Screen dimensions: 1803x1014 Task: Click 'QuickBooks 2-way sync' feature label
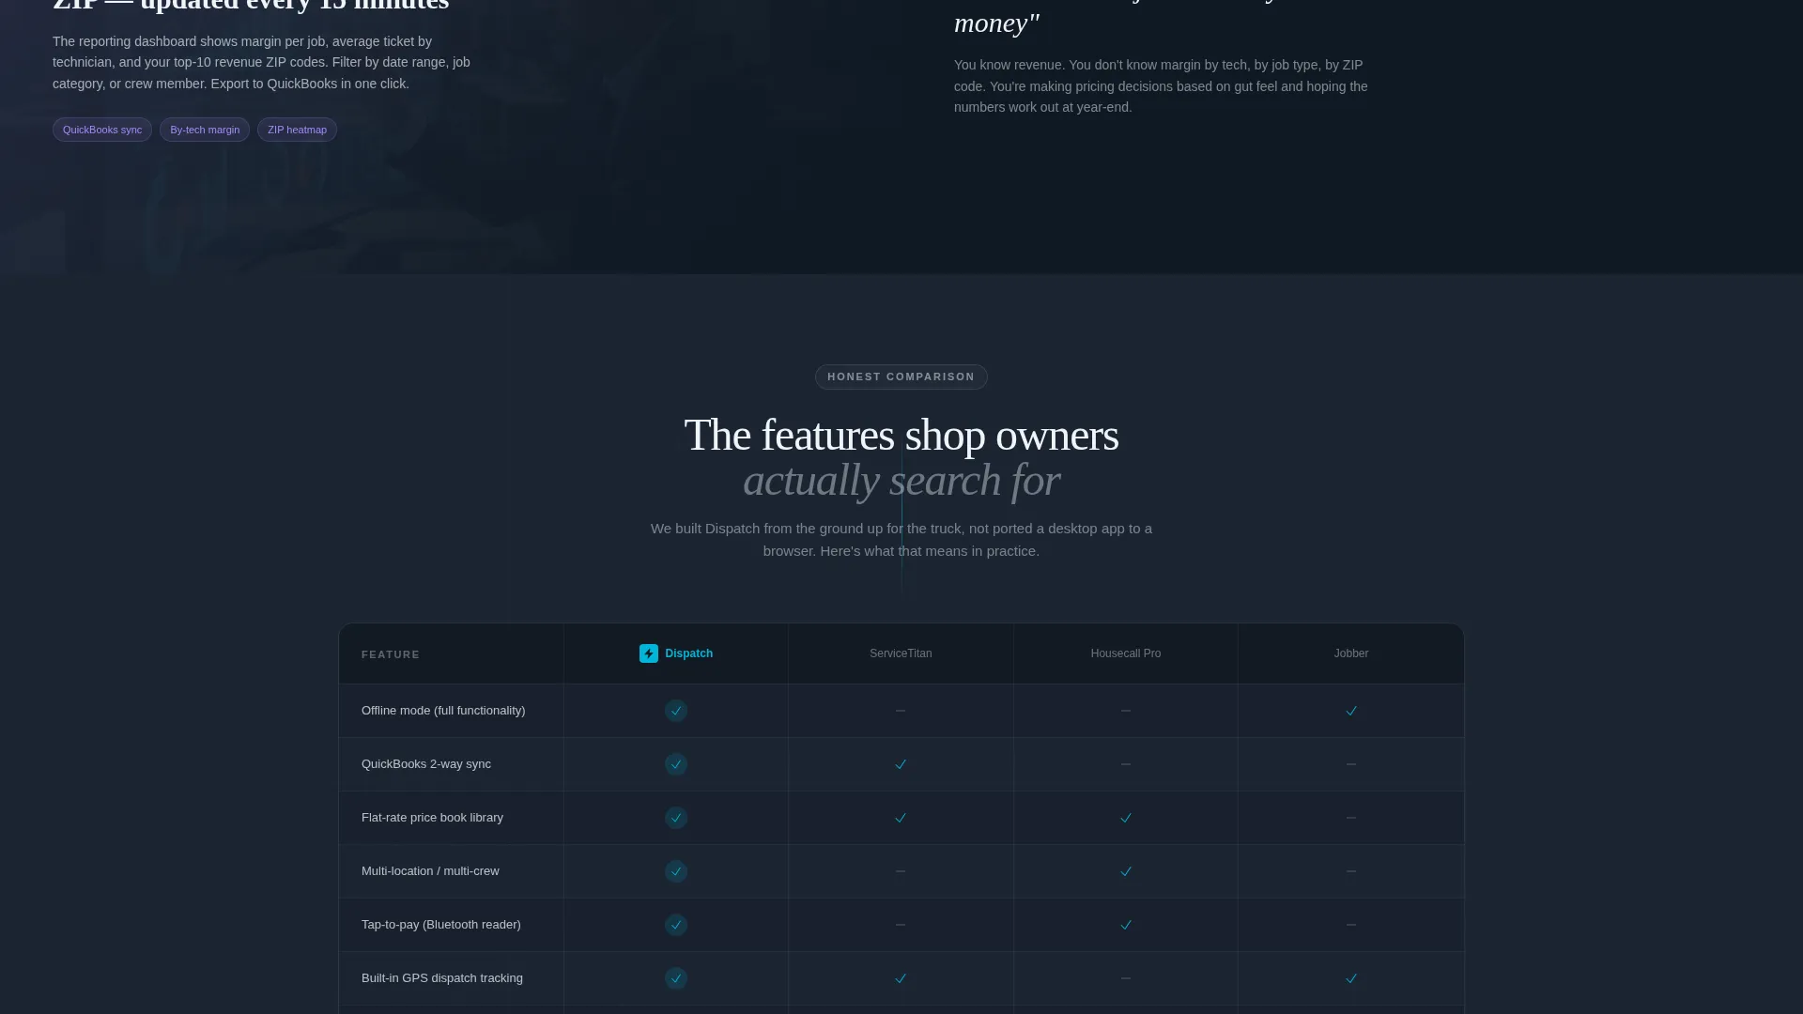pos(426,764)
